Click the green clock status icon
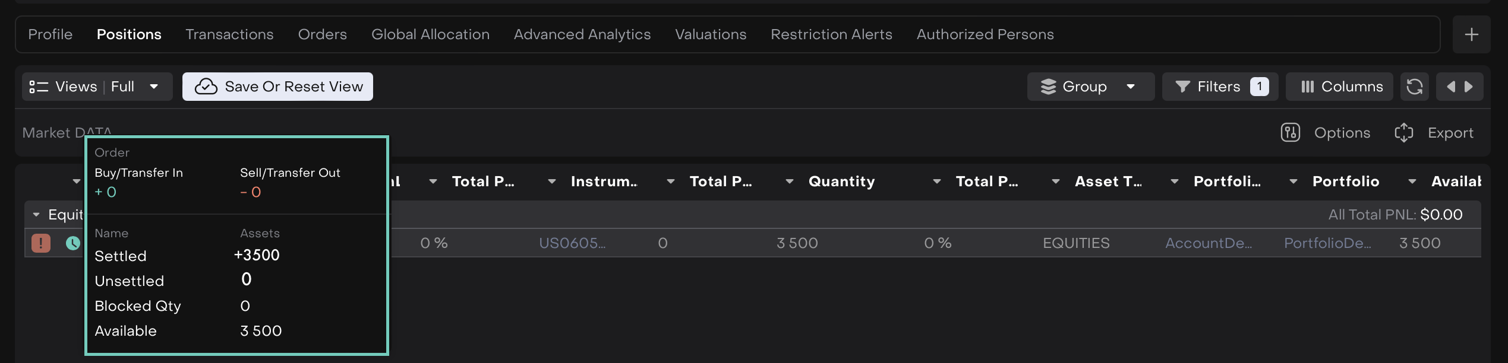Viewport: 1508px width, 363px height. point(72,243)
